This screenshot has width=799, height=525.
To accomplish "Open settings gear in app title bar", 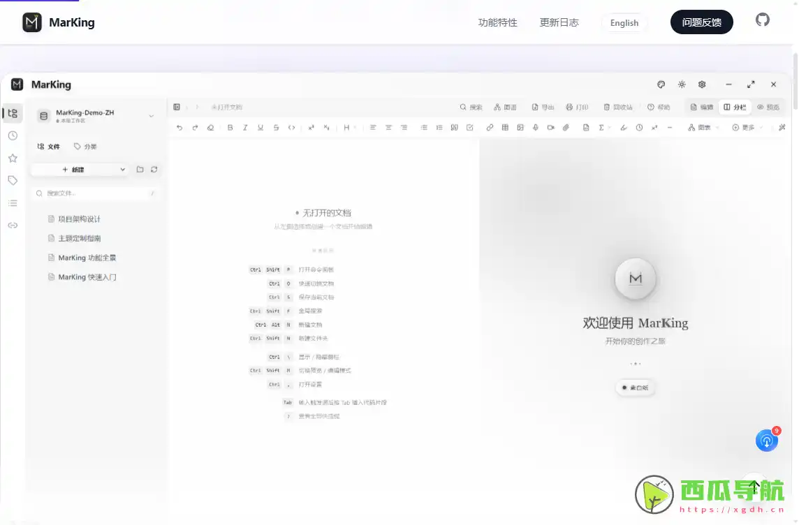I will [x=702, y=84].
